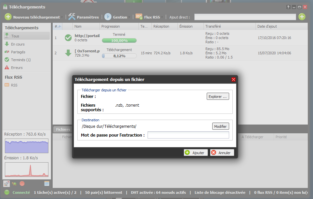
Task: Click the Ajouter button
Action: [196, 153]
